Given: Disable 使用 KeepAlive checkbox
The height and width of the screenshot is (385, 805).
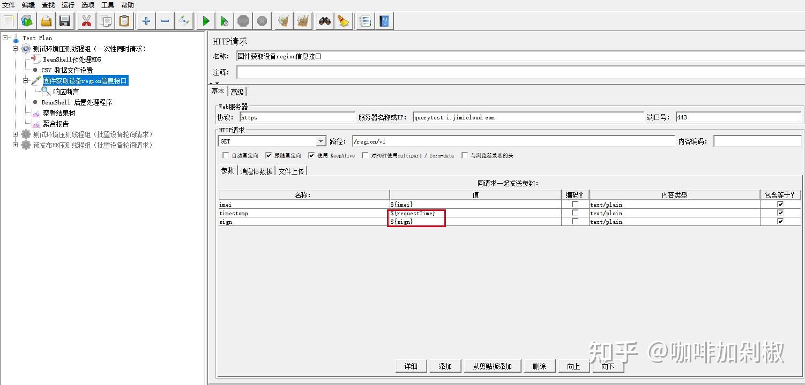Looking at the screenshot, I should 311,155.
